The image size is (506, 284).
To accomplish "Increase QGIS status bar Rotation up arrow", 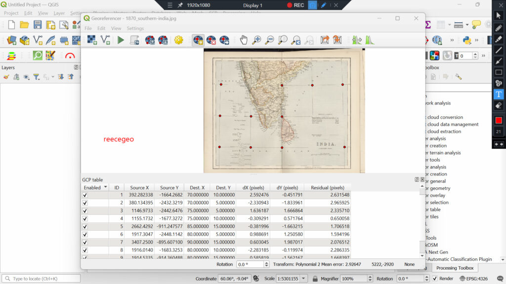I will click(x=426, y=277).
